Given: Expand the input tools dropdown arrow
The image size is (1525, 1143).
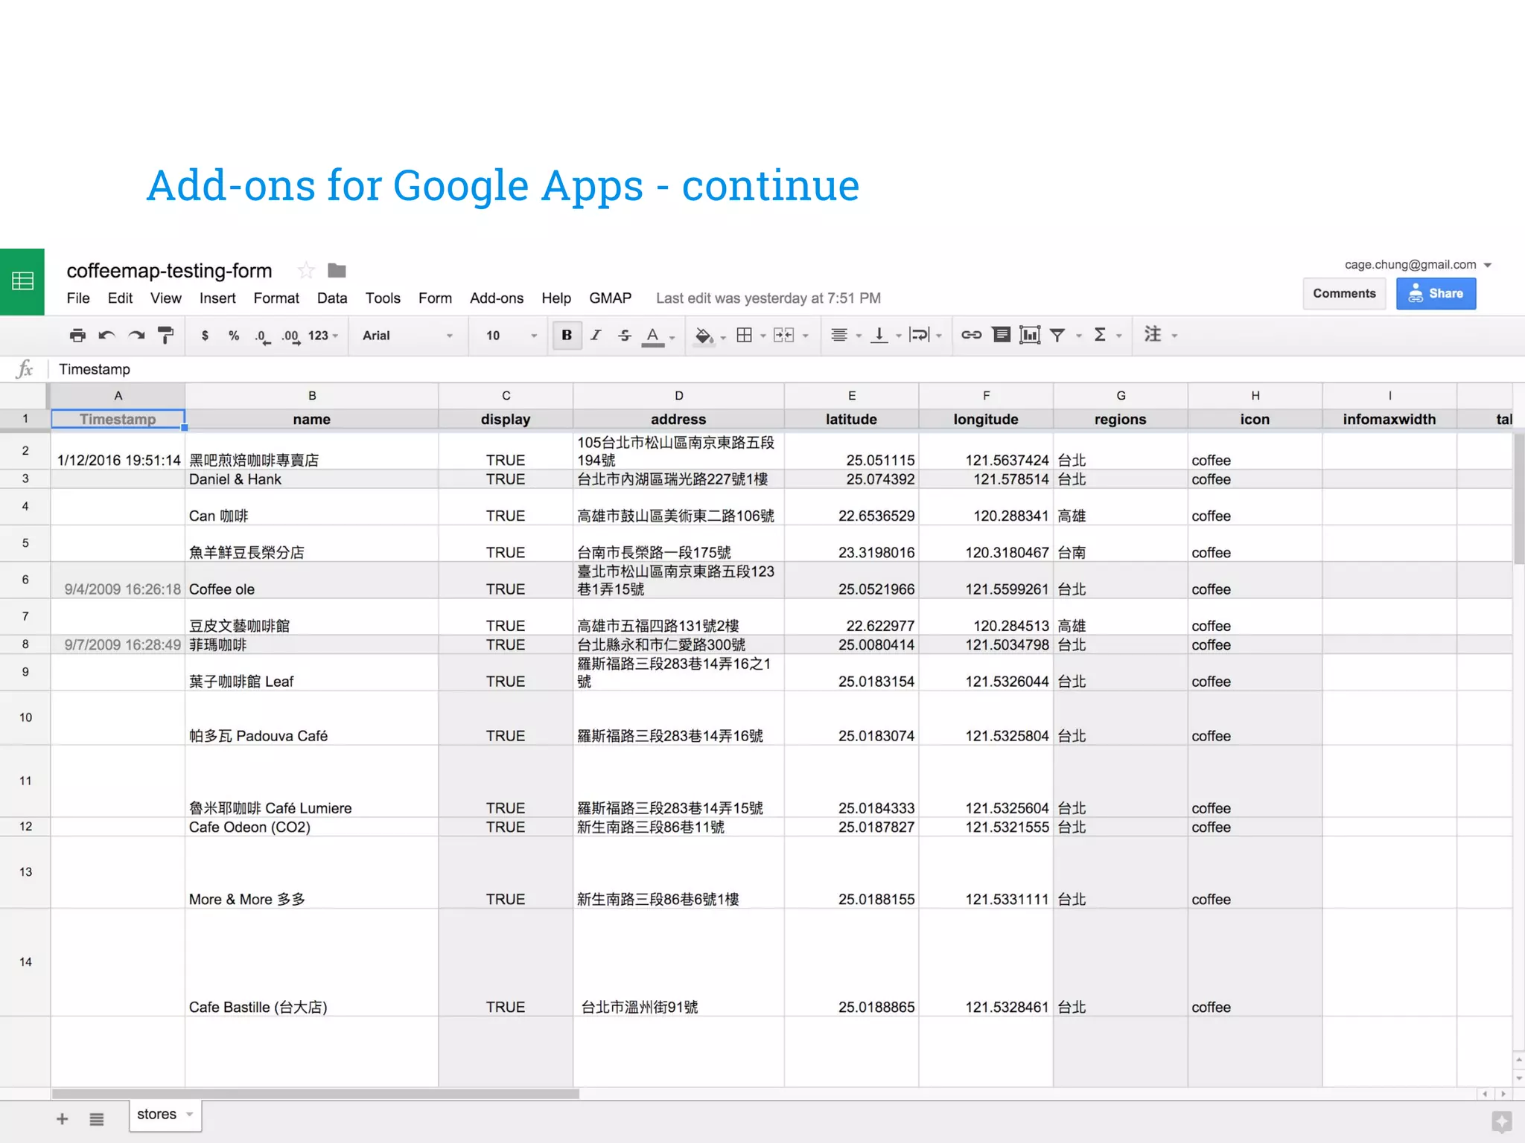Looking at the screenshot, I should [x=1174, y=336].
